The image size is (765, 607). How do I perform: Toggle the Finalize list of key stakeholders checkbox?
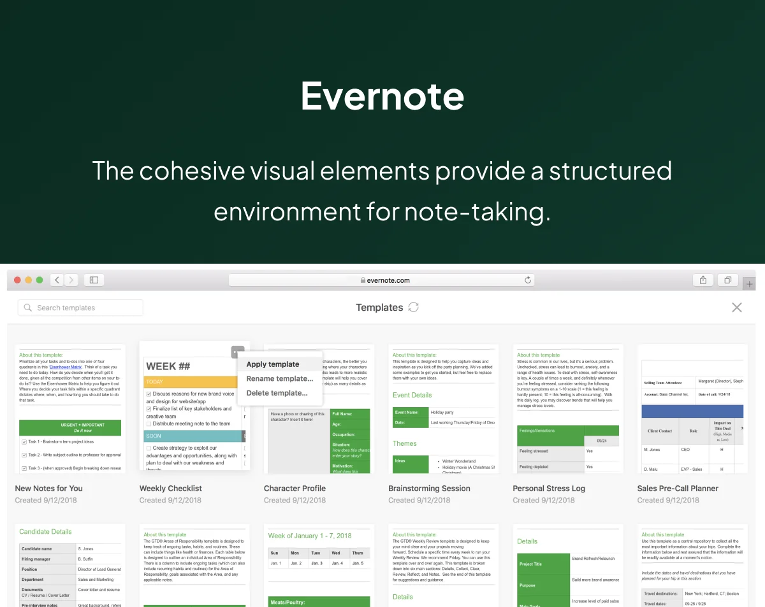(149, 409)
